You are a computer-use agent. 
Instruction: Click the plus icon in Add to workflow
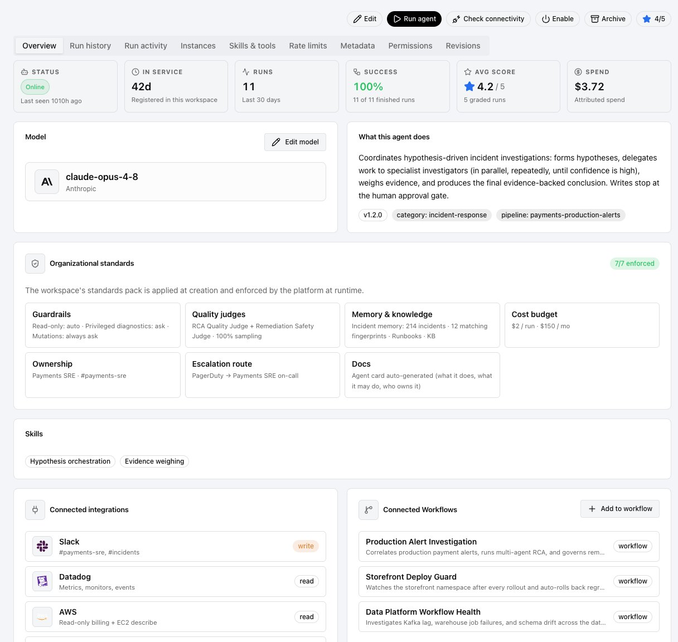(592, 509)
